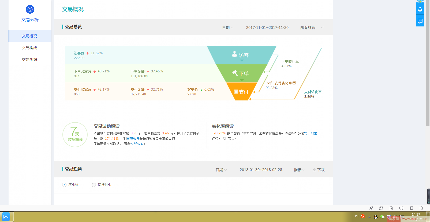
Task: Open the 所有终端 terminal dropdown
Action: pos(312,28)
